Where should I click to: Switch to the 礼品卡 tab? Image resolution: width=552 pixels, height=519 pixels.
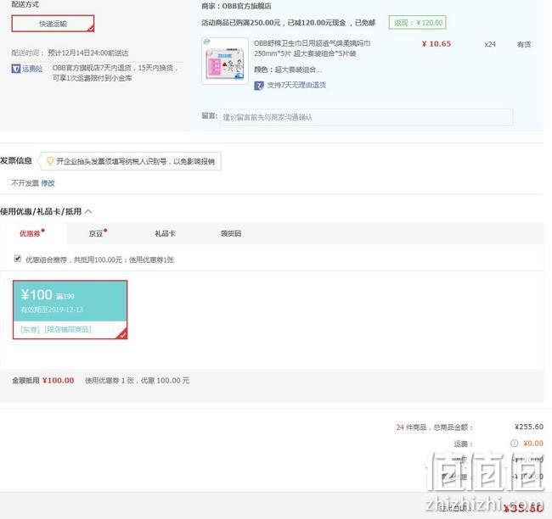[x=165, y=233]
